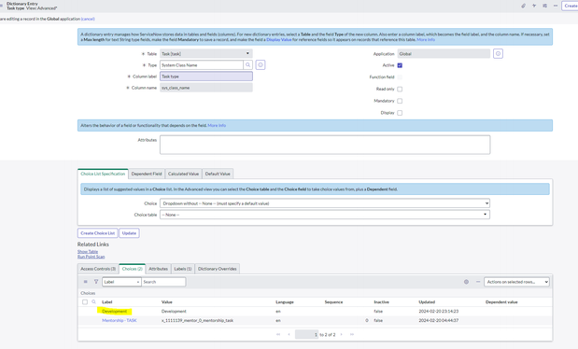578x349 pixels.
Task: Switch to the Default Value tab
Action: (x=218, y=174)
